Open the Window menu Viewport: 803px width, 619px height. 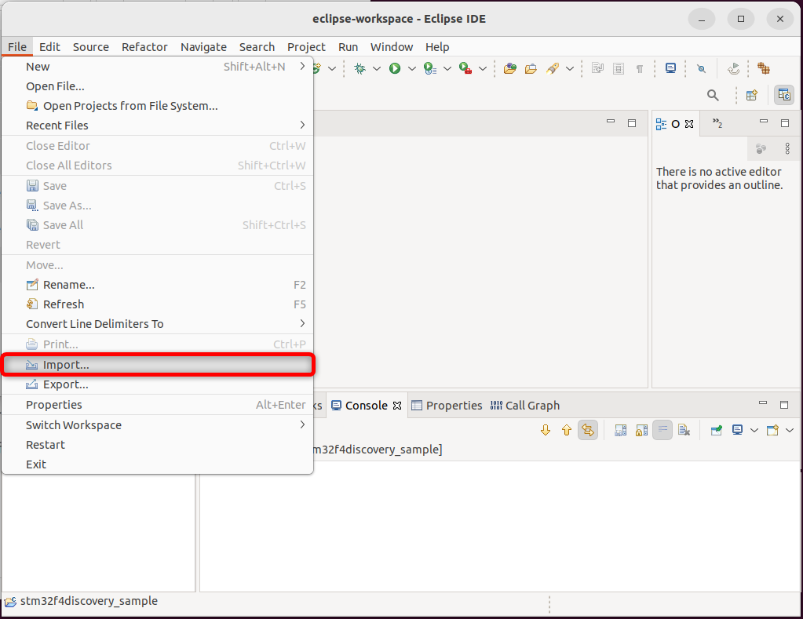click(392, 46)
